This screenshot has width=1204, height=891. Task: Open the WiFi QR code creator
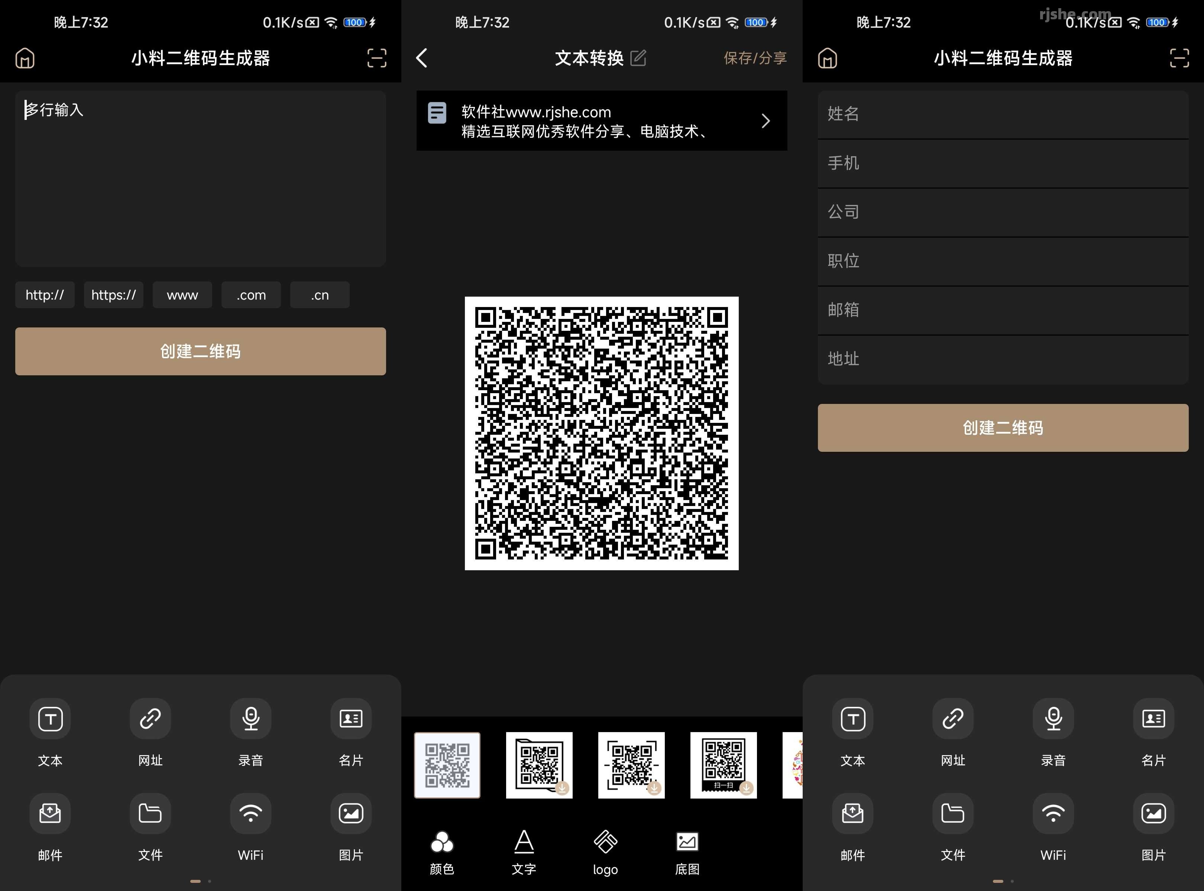[x=250, y=828]
